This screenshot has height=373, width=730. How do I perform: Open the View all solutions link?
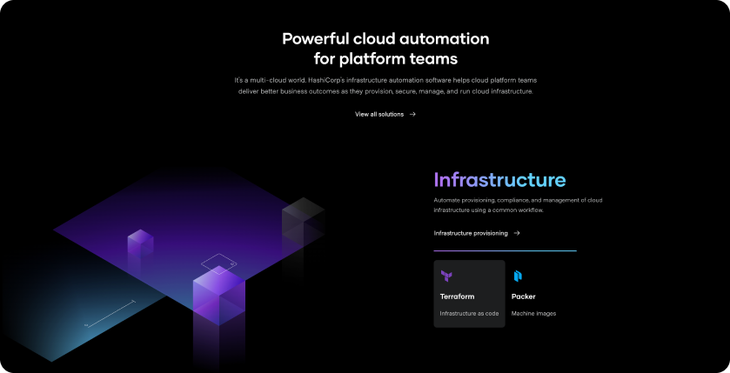point(385,114)
